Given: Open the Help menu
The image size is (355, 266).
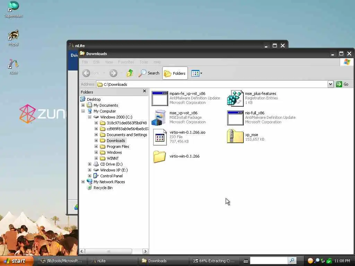Looking at the screenshot, I should [x=157, y=62].
